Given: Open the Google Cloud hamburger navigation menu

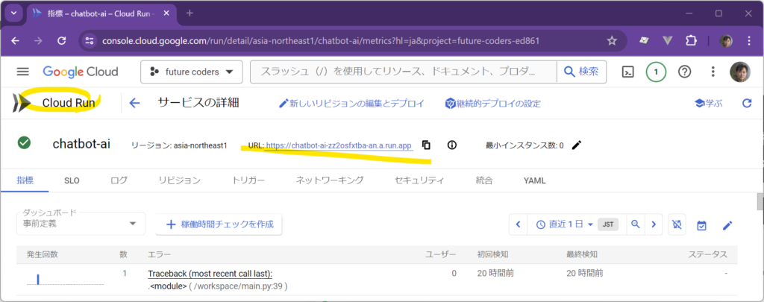Looking at the screenshot, I should (x=23, y=72).
